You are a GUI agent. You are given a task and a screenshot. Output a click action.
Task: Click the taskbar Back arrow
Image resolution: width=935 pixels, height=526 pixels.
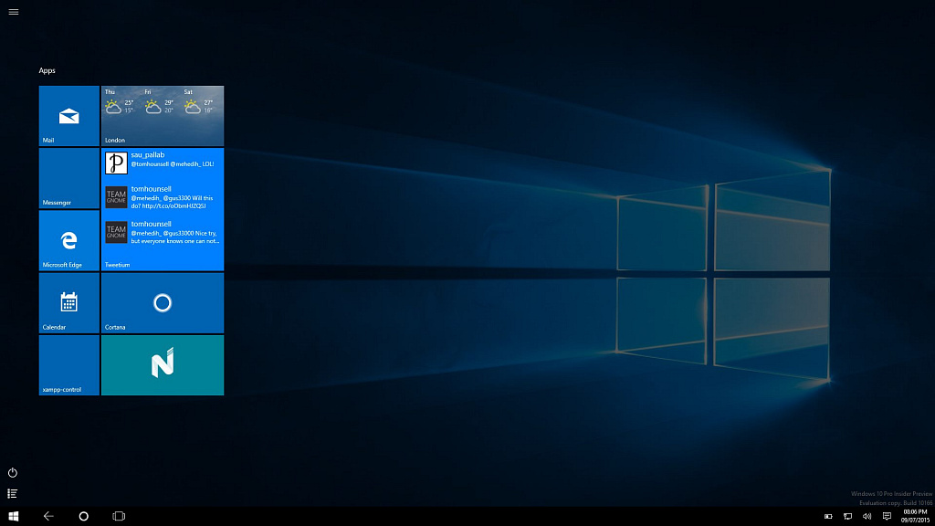[x=49, y=517]
